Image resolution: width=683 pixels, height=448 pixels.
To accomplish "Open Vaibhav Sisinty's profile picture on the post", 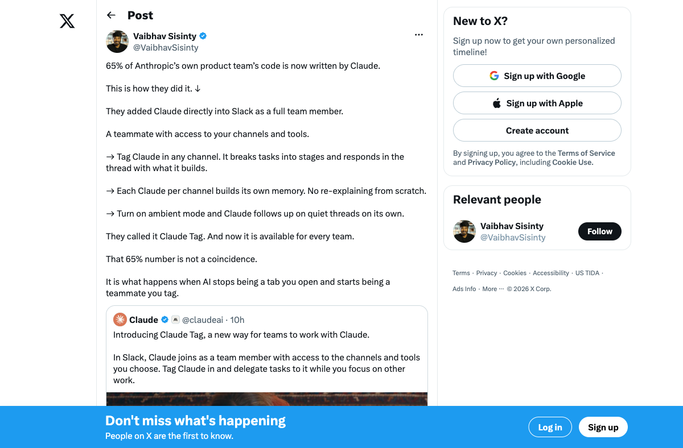I will [117, 42].
